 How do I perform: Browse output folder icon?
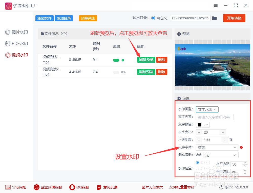click(214, 18)
